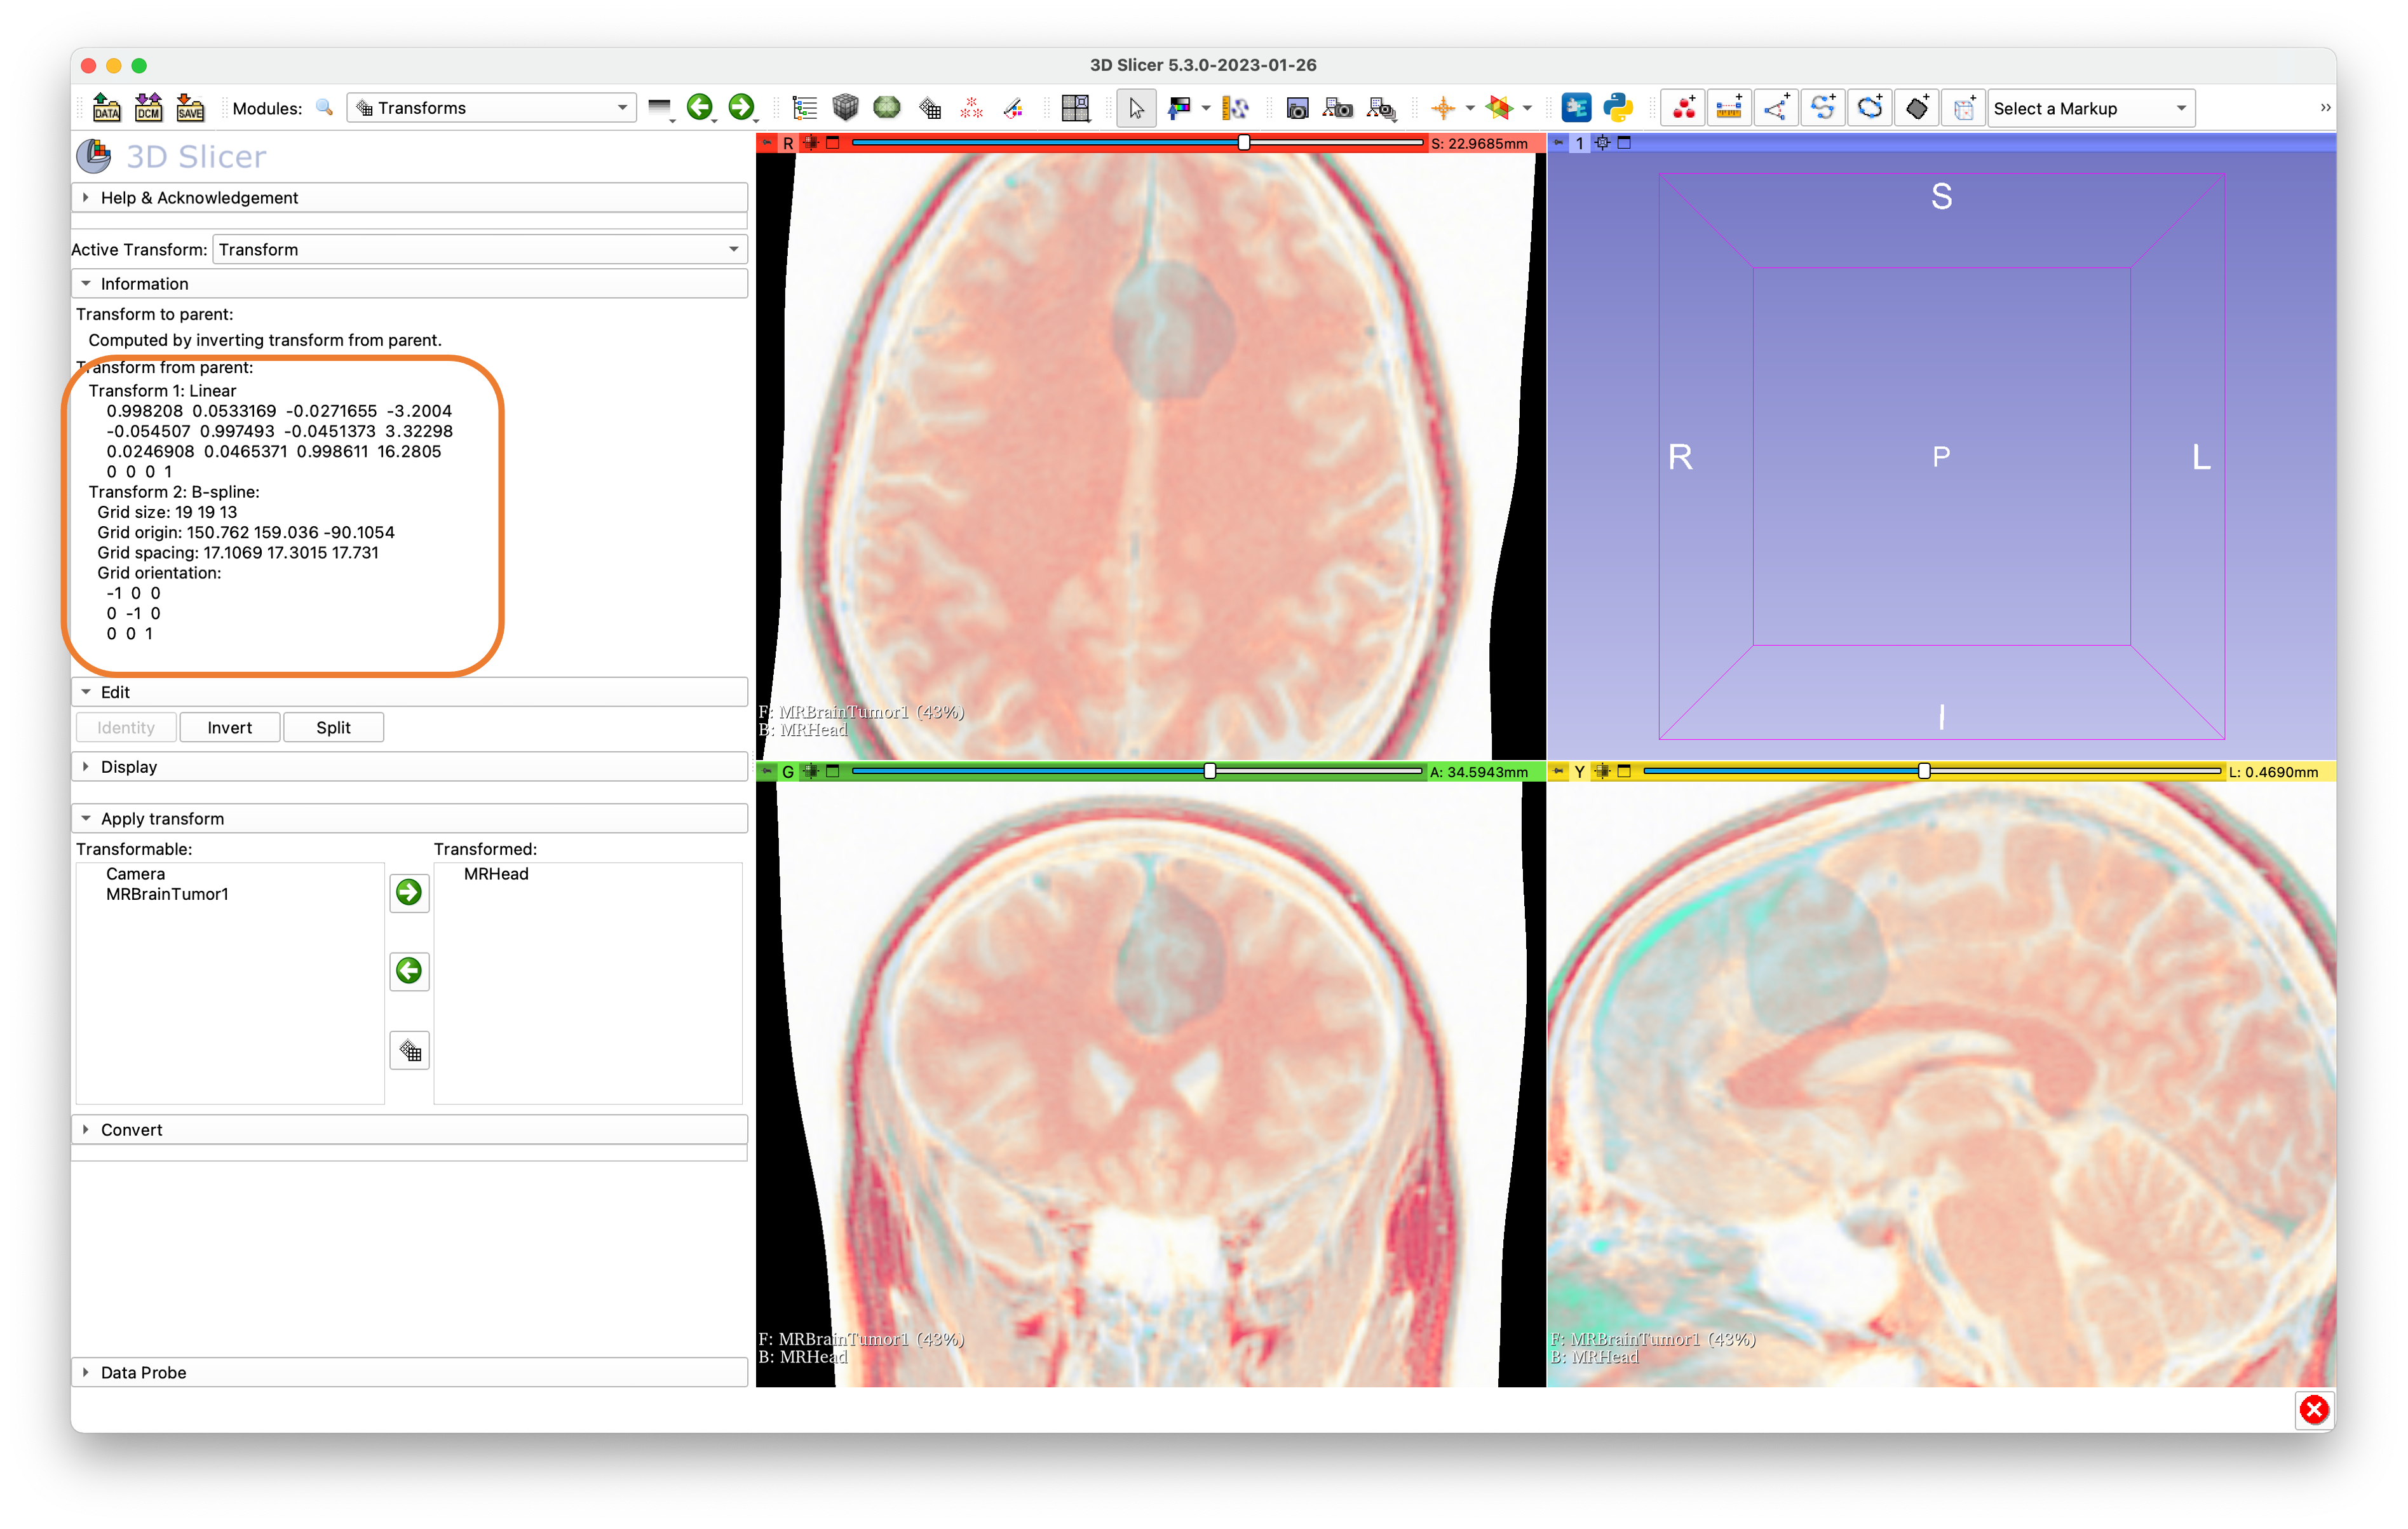This screenshot has height=1529, width=2408.
Task: Click the screenshot capture camera icon
Action: pos(1297,108)
